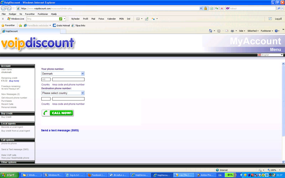Click the blue Help question mark icon
Viewport: 285px width, 178px height.
pyautogui.click(x=276, y=31)
